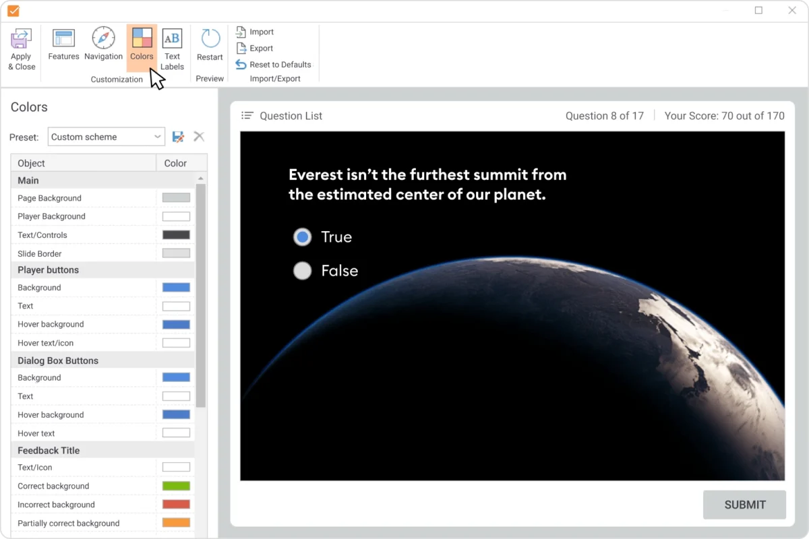Screen dimensions: 809x539
Task: Click the scrollbar up arrow
Action: [x=201, y=178]
